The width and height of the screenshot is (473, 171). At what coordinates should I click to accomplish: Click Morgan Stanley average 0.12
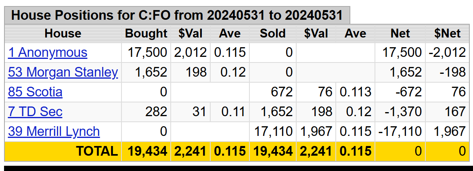coord(230,72)
